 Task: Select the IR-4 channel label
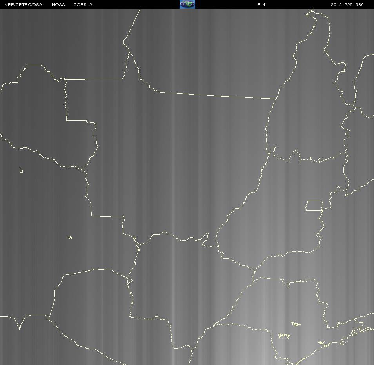click(261, 5)
